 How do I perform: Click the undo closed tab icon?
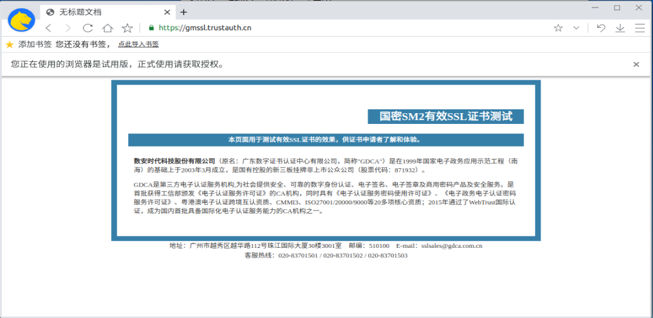click(x=601, y=28)
